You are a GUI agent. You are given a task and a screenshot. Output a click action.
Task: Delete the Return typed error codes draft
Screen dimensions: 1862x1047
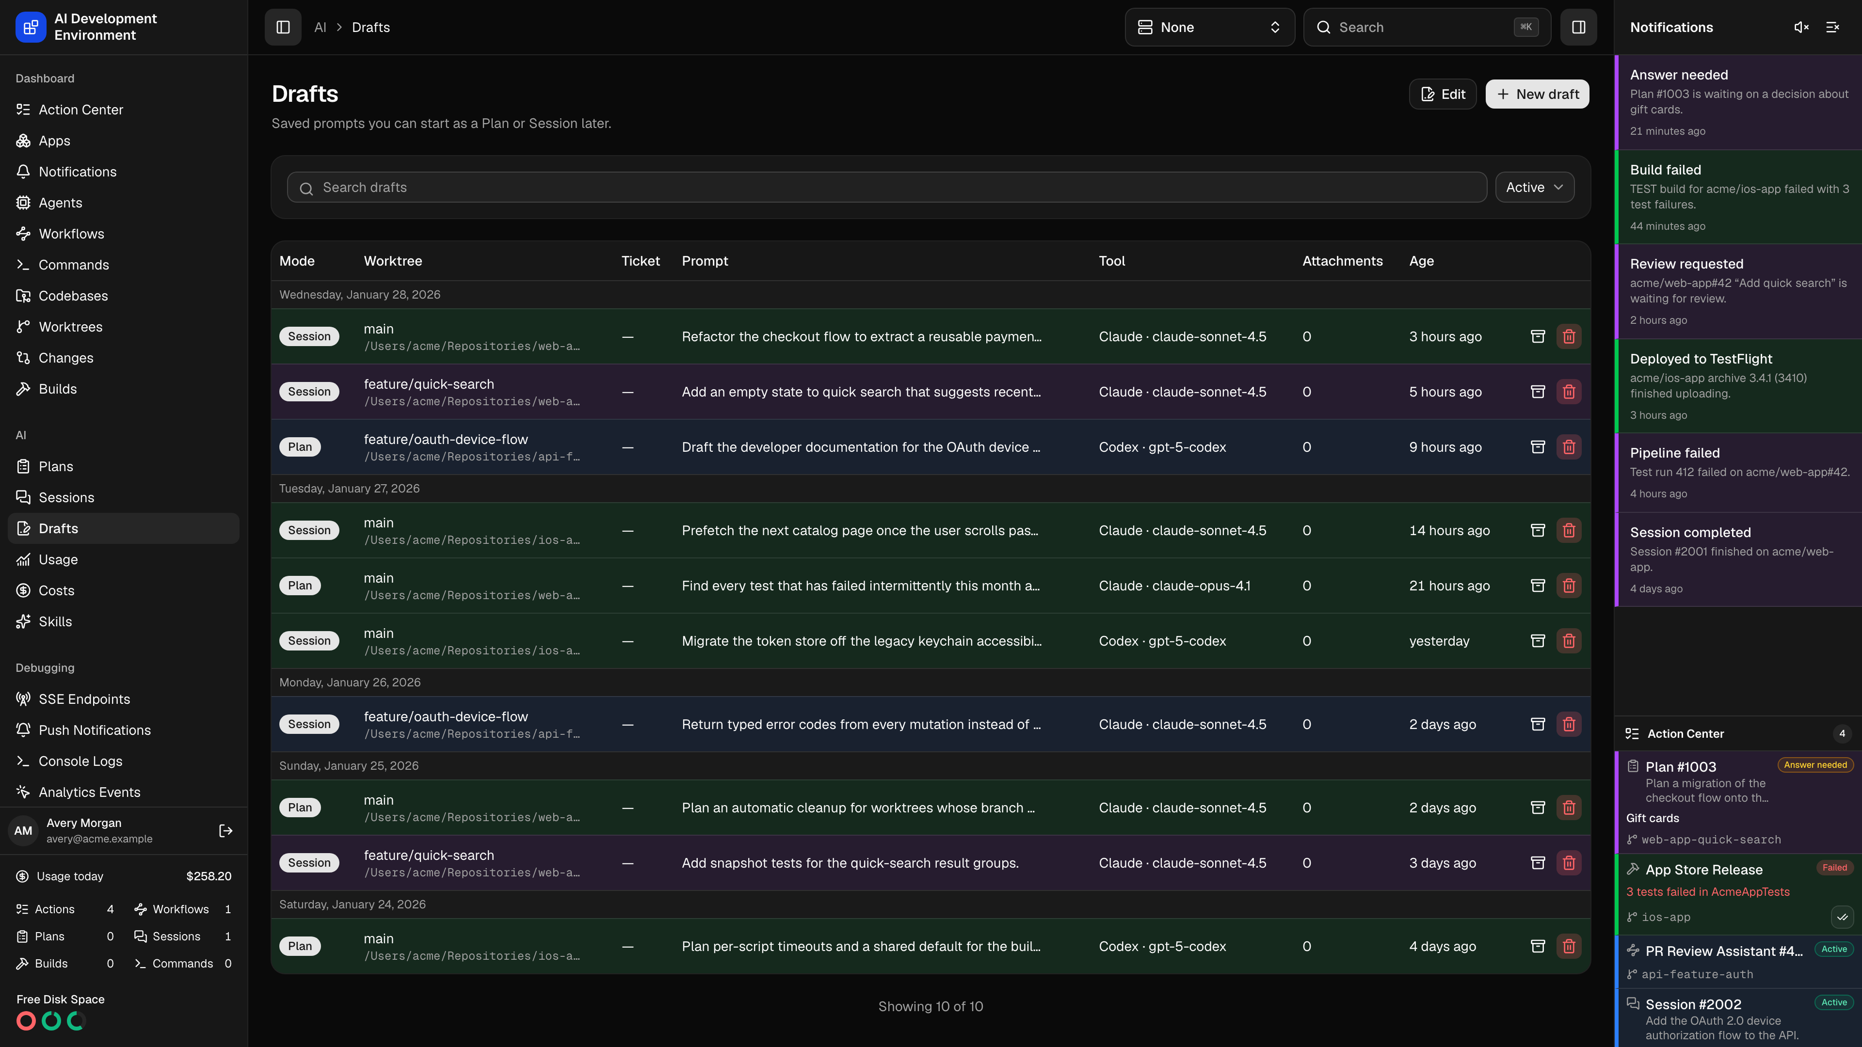[1569, 725]
